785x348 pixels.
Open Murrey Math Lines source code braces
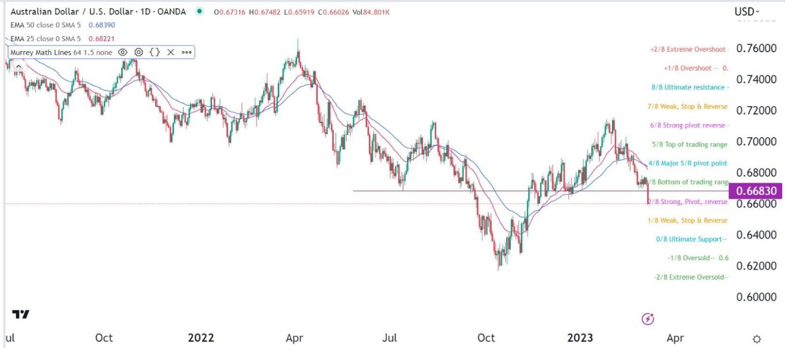[155, 52]
